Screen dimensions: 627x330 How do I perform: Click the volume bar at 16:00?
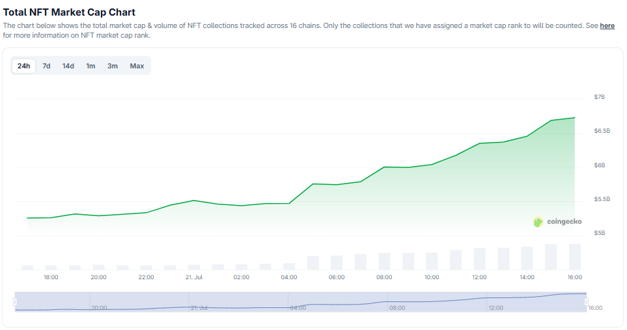point(575,257)
